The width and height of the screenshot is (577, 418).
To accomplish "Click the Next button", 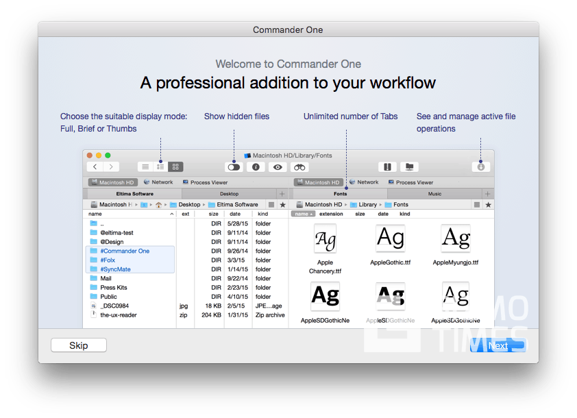I will pyautogui.click(x=498, y=345).
